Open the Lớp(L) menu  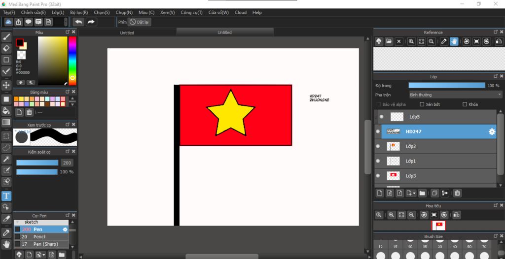tap(58, 12)
